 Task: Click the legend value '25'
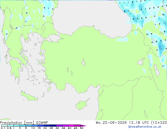(51, 128)
